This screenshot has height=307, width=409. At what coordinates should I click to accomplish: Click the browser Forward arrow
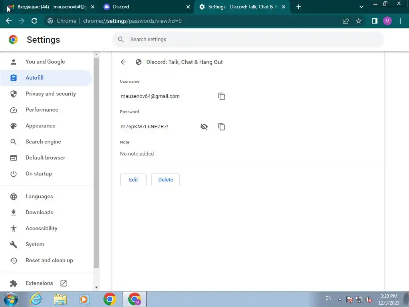tap(22, 21)
